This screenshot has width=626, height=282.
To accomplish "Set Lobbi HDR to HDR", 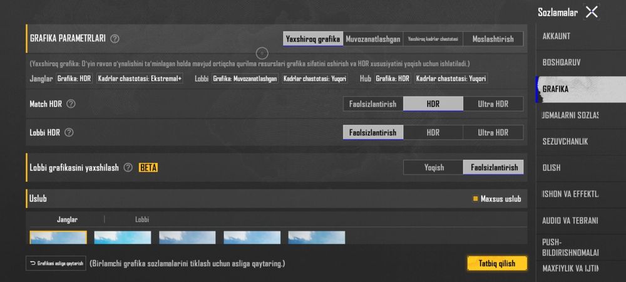I will coord(433,132).
